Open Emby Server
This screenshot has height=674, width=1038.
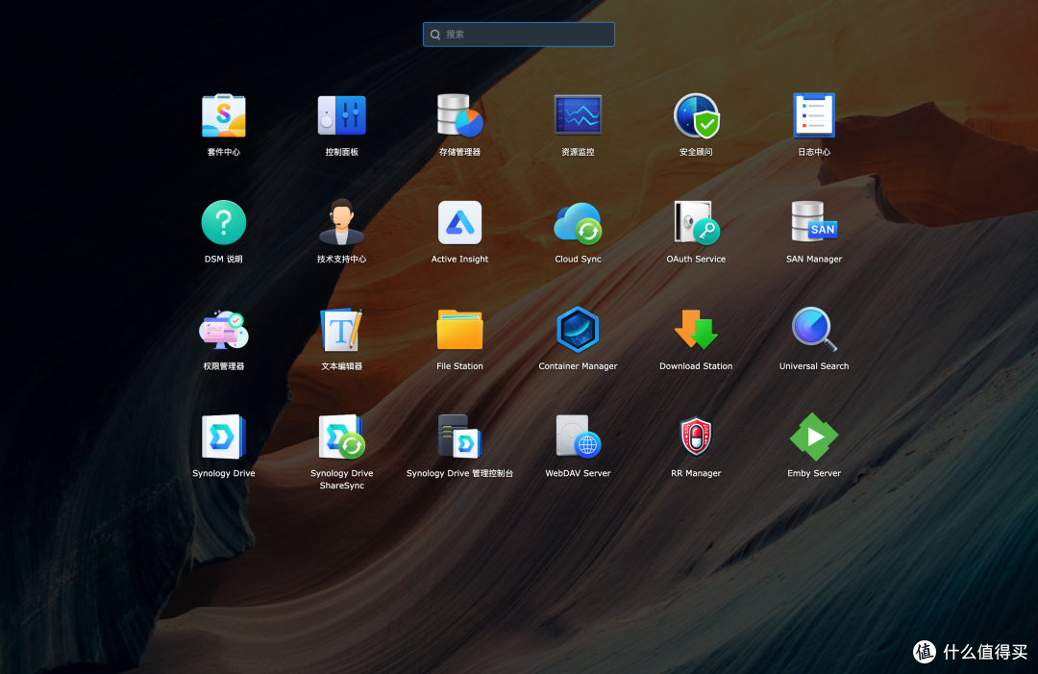pos(814,437)
